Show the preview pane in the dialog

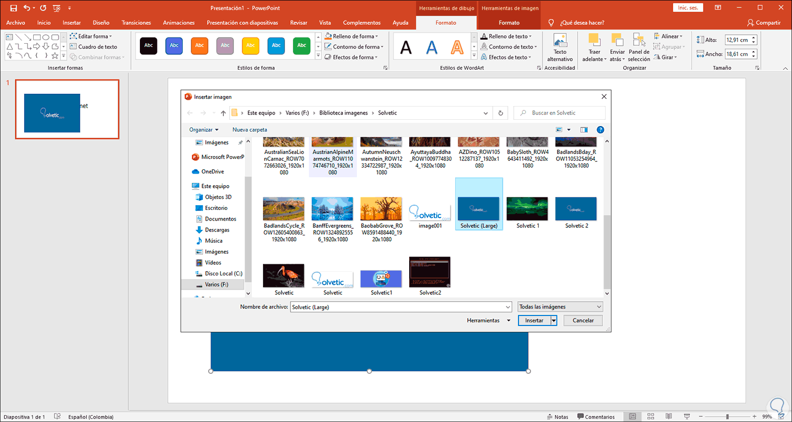pyautogui.click(x=584, y=130)
